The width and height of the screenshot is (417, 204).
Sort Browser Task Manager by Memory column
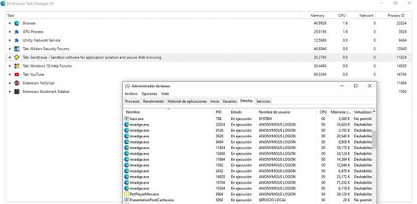pyautogui.click(x=313, y=16)
